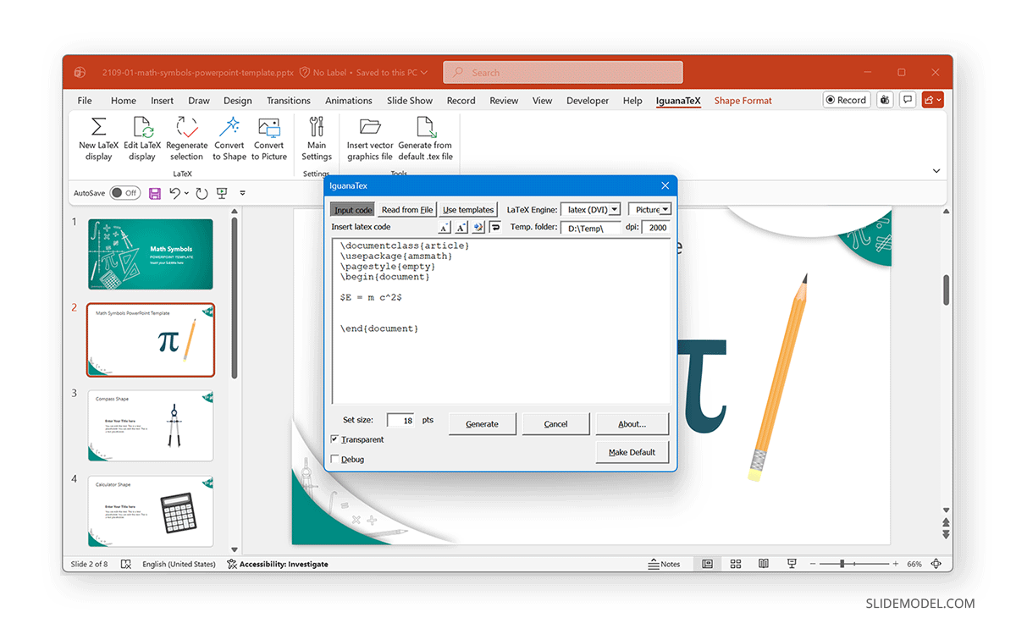Image resolution: width=1016 pixels, height=629 pixels.
Task: Open the LaTeX Engine dropdown
Action: click(x=616, y=209)
